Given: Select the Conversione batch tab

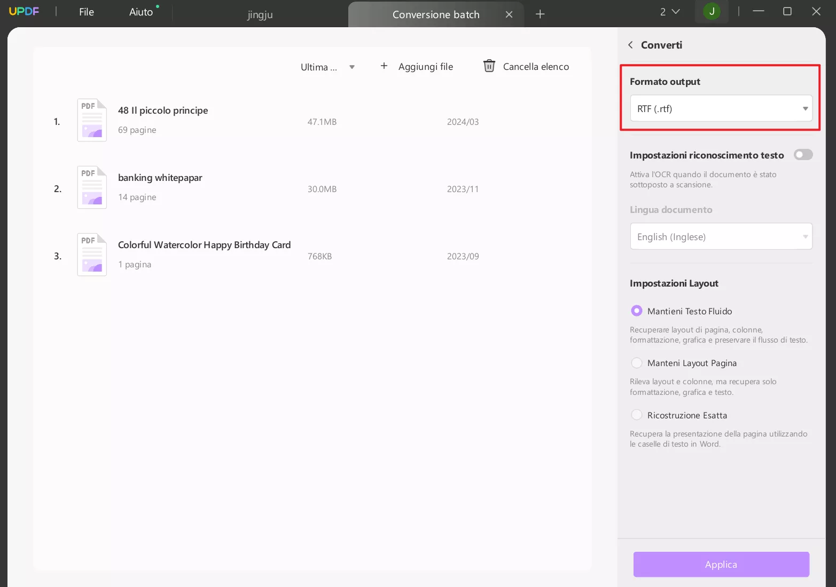Looking at the screenshot, I should pyautogui.click(x=436, y=14).
